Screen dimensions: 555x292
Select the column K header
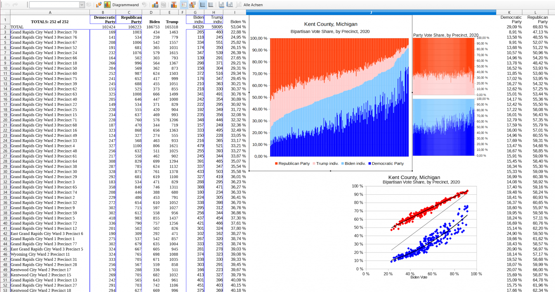[509, 12]
